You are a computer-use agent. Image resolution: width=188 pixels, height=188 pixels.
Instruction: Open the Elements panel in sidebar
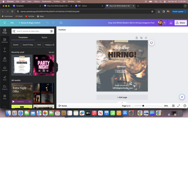[5, 40]
